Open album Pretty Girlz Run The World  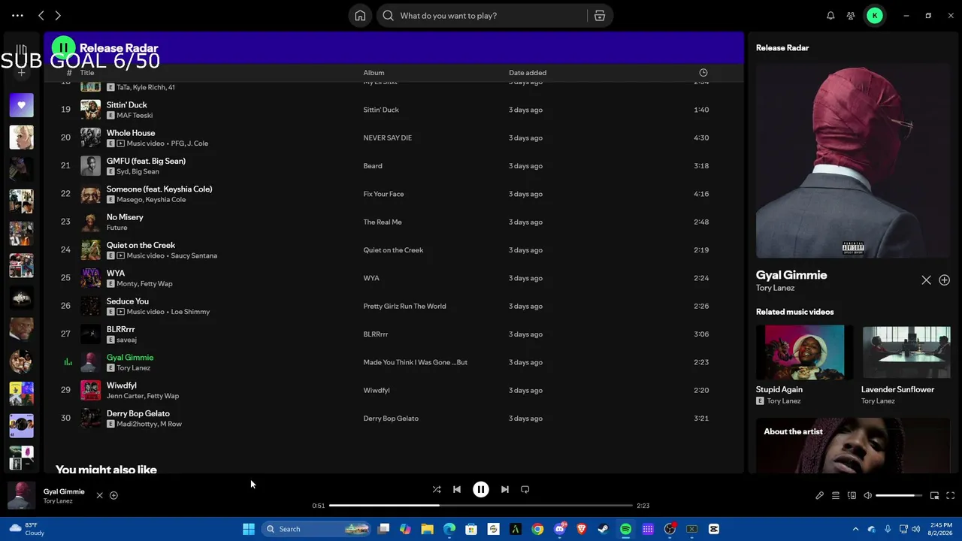[404, 307]
